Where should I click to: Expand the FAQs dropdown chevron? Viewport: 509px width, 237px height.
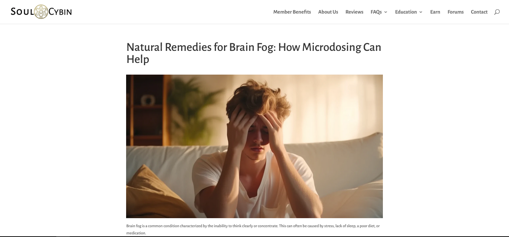point(386,12)
